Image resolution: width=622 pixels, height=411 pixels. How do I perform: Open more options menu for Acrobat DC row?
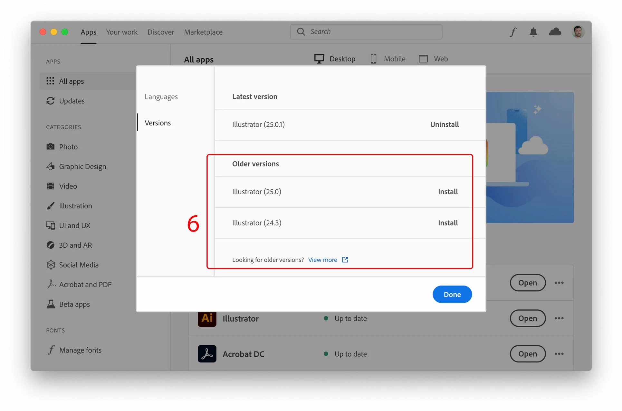(559, 354)
